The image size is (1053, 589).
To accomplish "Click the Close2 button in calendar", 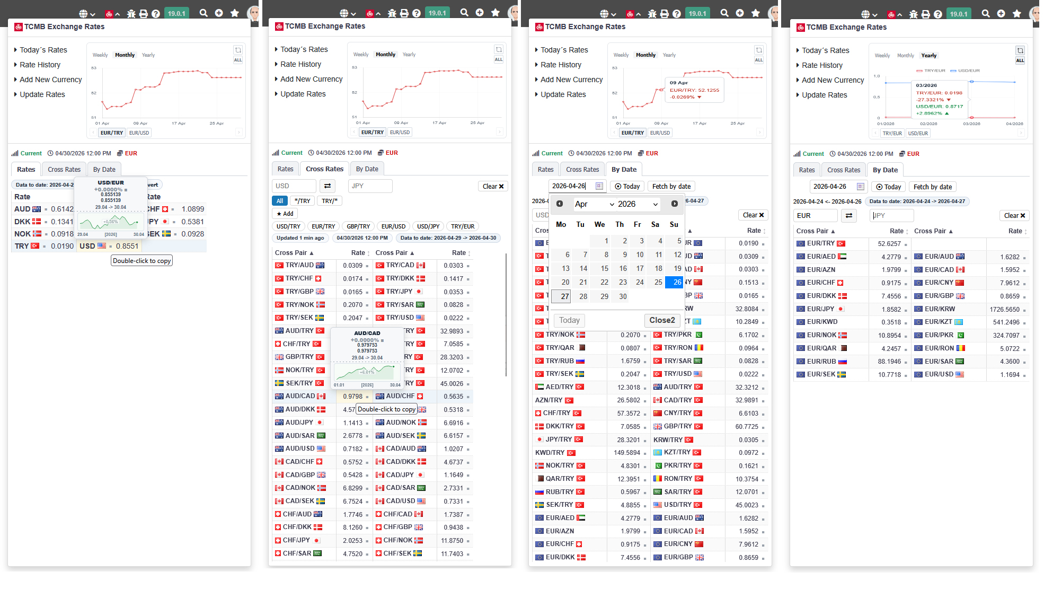I will tap(662, 320).
